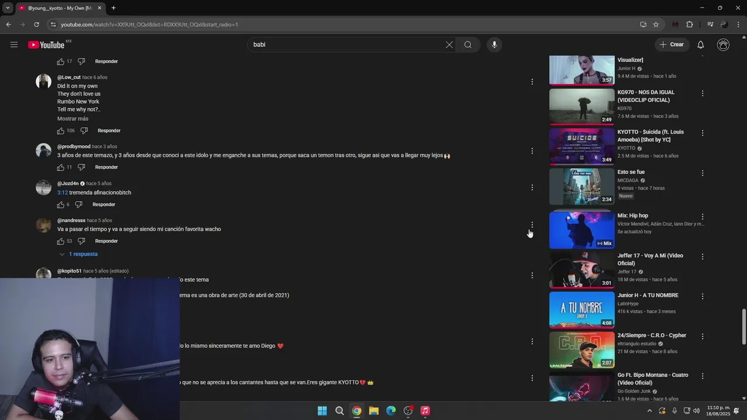Open options menu for @kopito51 comment
Image resolution: width=747 pixels, height=420 pixels.
[532, 275]
